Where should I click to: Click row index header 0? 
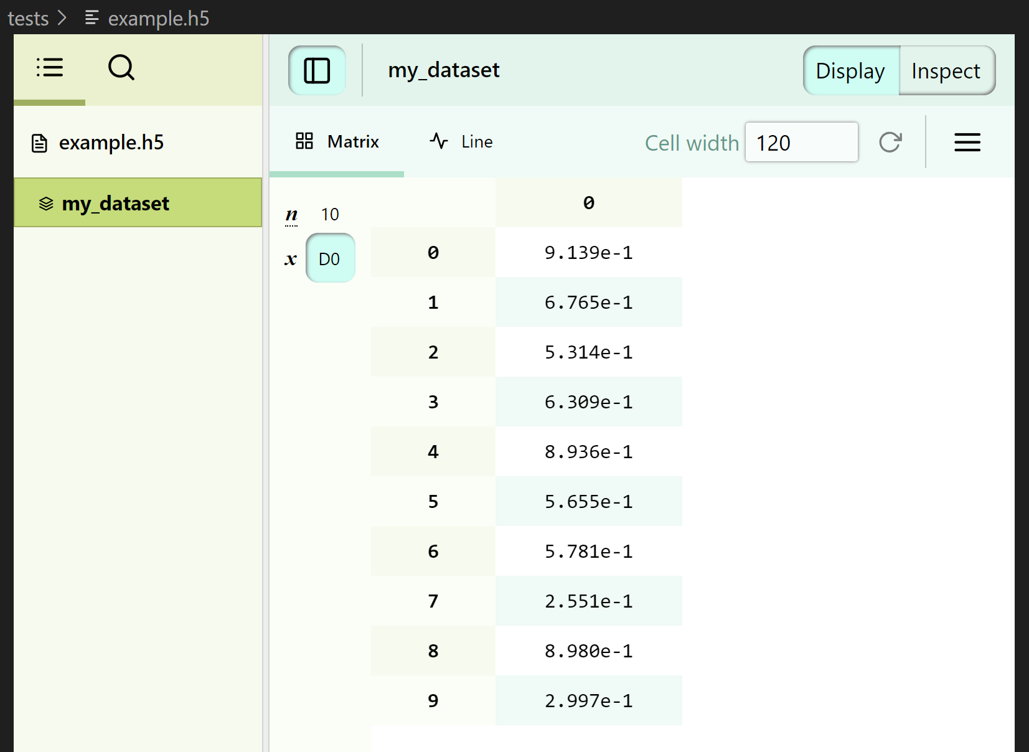[433, 252]
